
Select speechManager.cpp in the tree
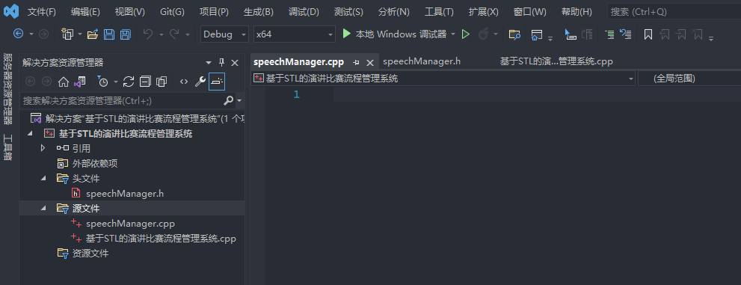tap(130, 224)
